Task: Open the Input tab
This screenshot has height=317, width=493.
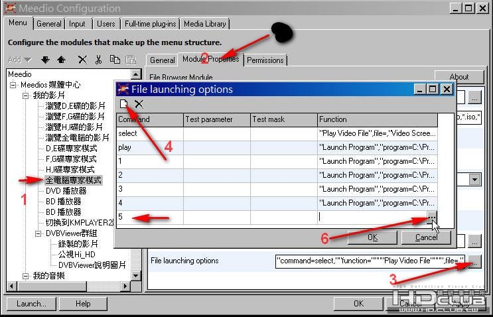Action: pyautogui.click(x=77, y=24)
